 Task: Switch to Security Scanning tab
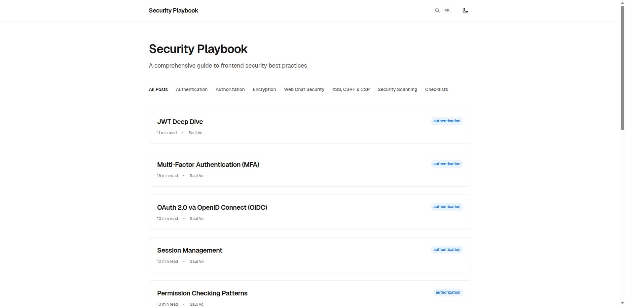397,89
